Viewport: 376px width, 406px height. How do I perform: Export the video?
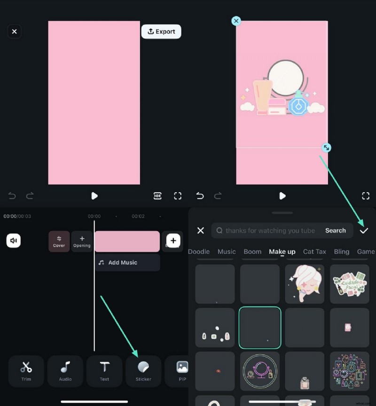[161, 31]
